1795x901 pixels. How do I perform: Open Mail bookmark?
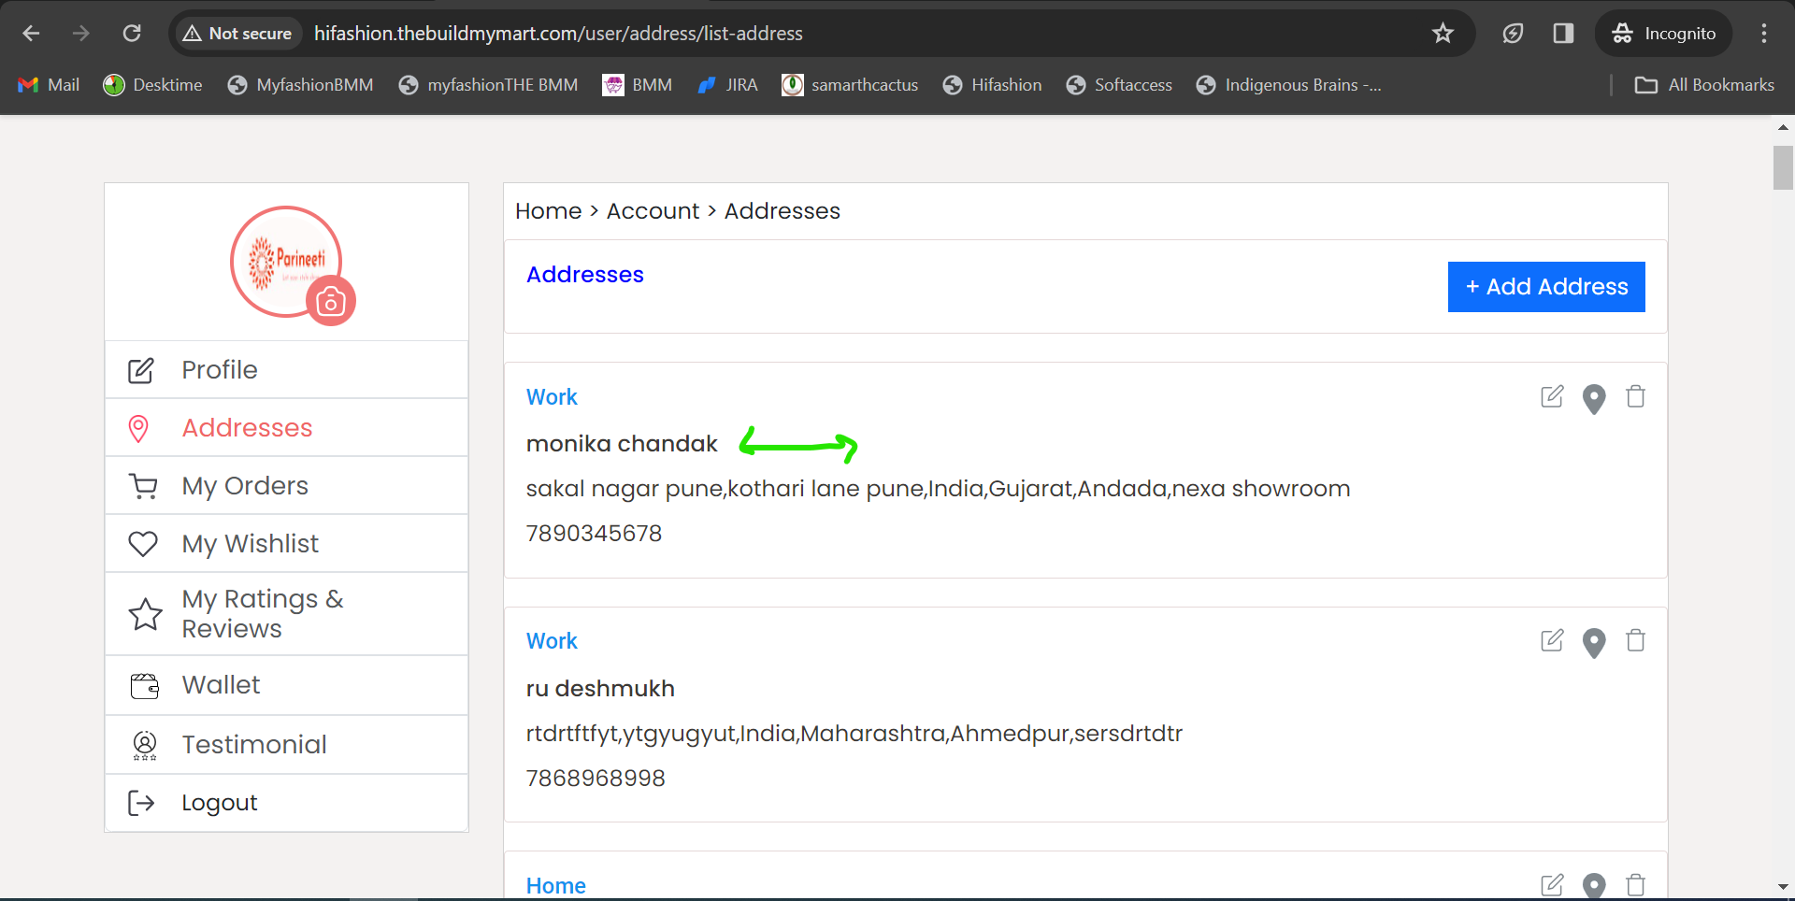click(49, 85)
